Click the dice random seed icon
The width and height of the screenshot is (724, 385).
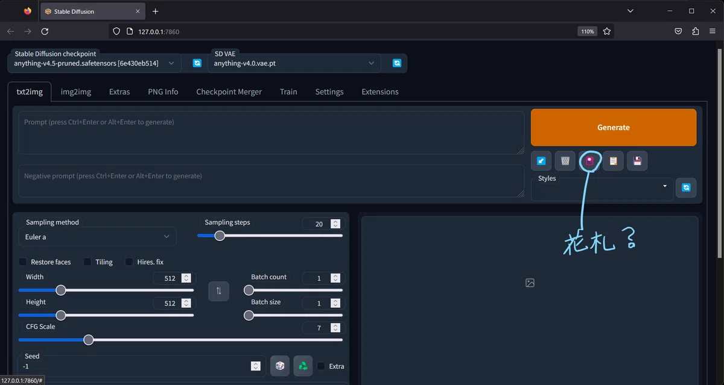[x=280, y=366]
